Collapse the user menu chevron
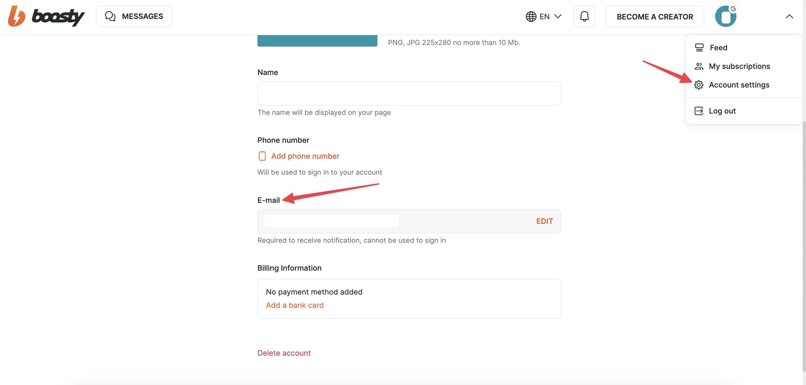Image resolution: width=806 pixels, height=385 pixels. click(x=789, y=16)
